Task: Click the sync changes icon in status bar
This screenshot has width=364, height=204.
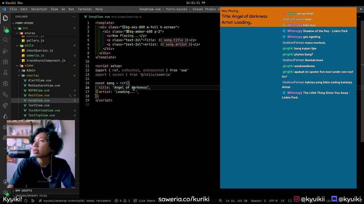Action: click(26, 201)
